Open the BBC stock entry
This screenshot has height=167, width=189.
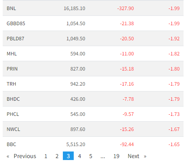[11, 145]
